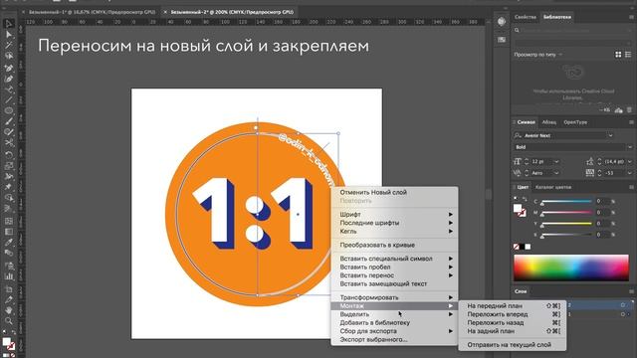This screenshot has width=637, height=358.
Task: Open Bold font style dropdown
Action: coord(630,147)
